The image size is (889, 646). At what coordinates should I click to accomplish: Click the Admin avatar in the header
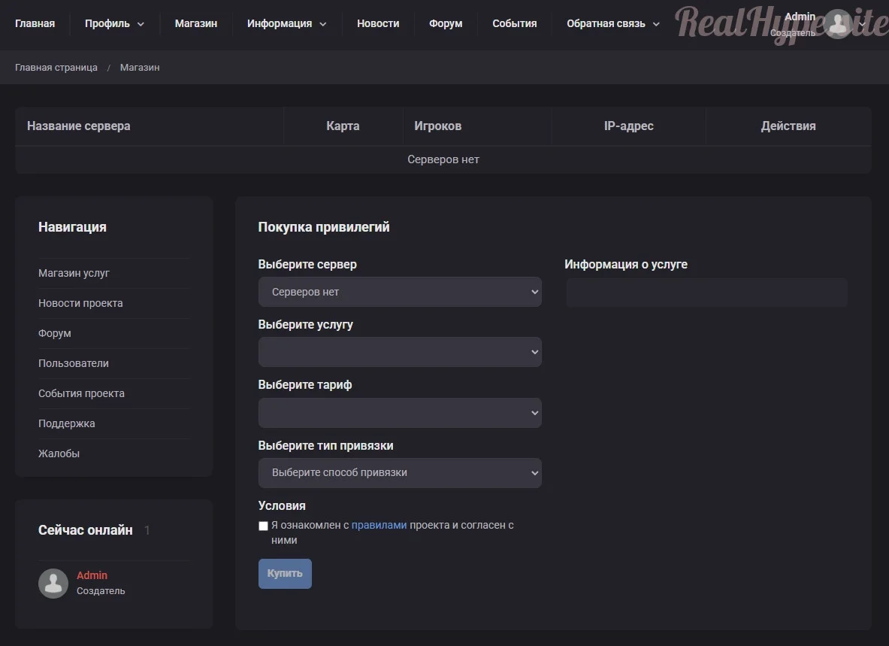point(839,24)
